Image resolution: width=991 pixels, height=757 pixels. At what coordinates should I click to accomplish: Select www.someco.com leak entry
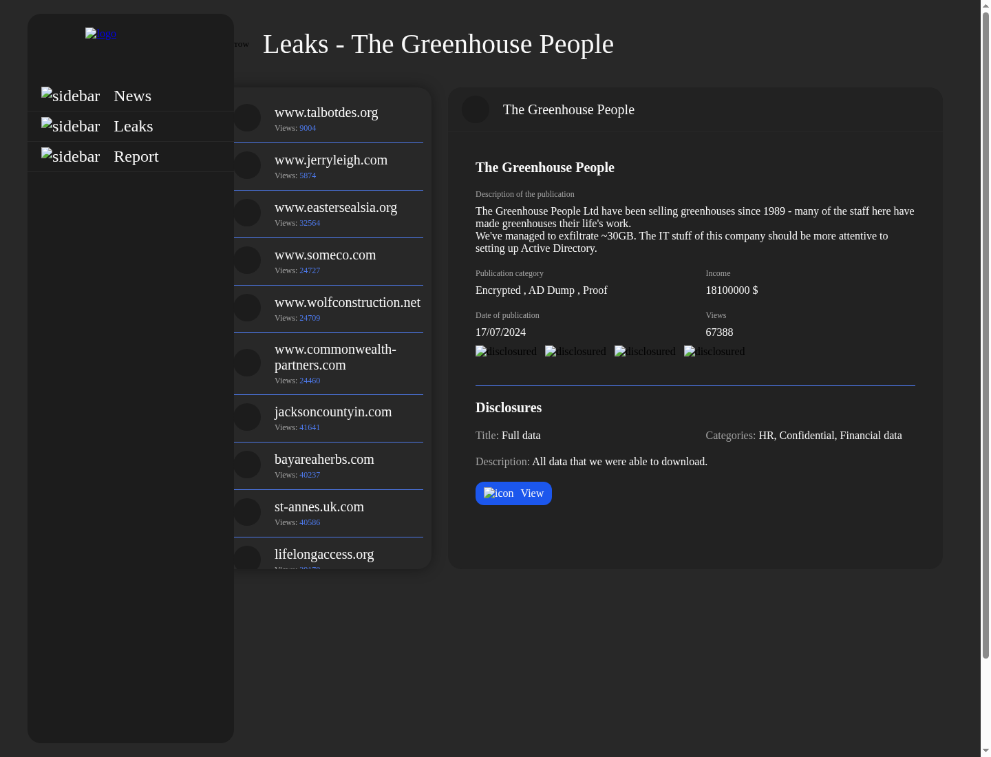click(328, 262)
